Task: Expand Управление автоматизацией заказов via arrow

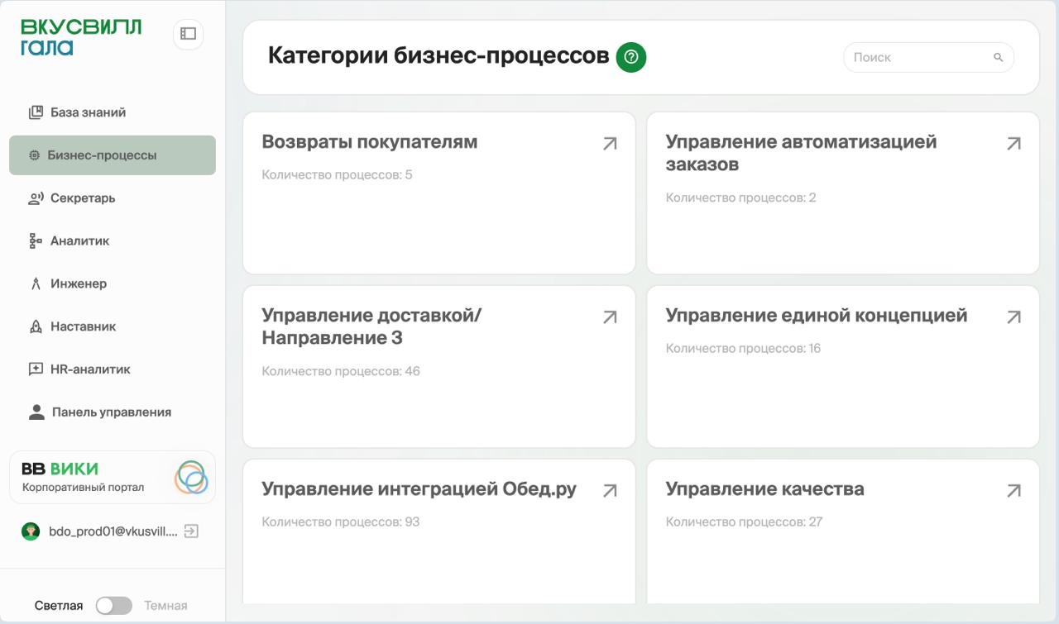Action: [1013, 144]
